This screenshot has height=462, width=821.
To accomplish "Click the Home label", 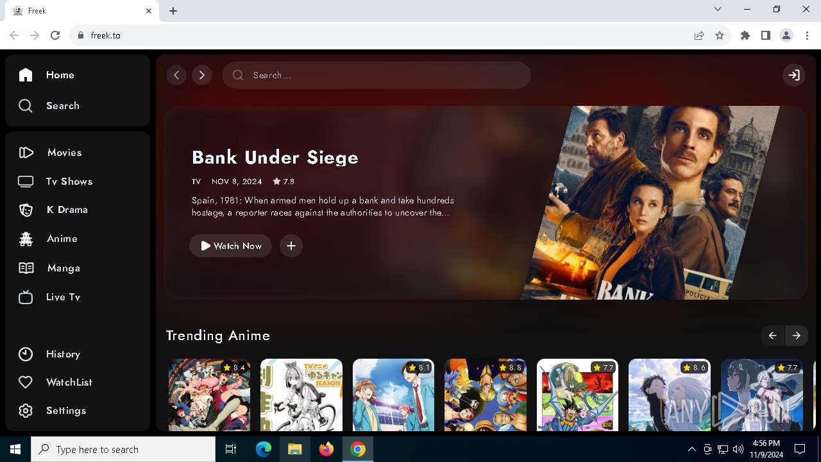I will pos(60,75).
